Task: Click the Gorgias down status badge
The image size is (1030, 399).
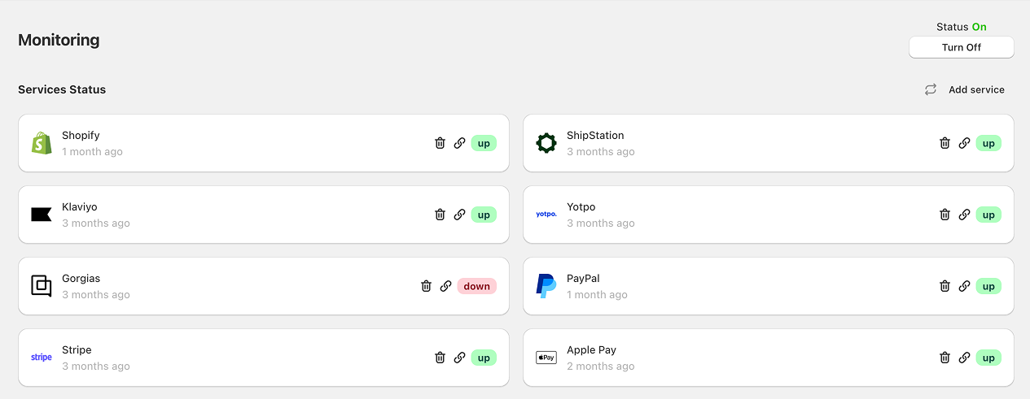Action: pos(477,286)
